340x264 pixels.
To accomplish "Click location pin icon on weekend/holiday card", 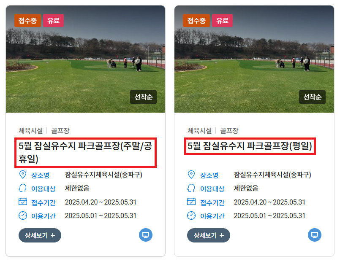I will pos(23,175).
